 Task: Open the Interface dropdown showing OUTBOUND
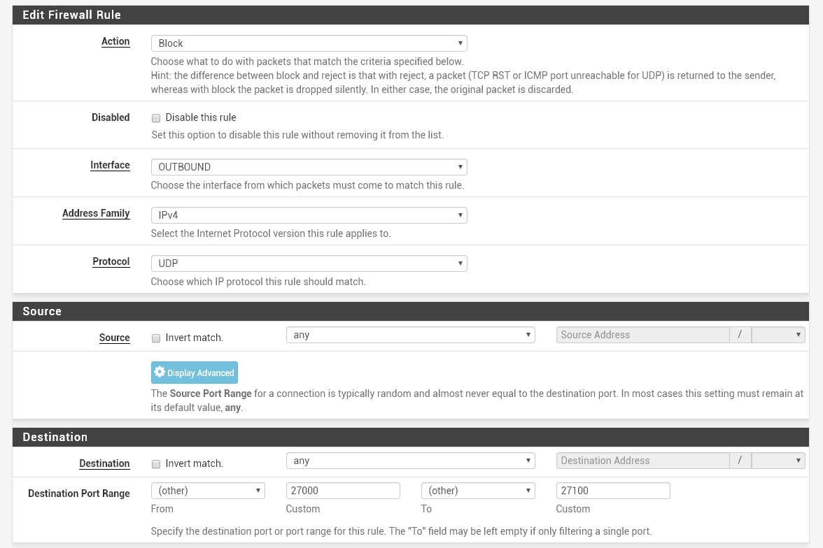309,167
